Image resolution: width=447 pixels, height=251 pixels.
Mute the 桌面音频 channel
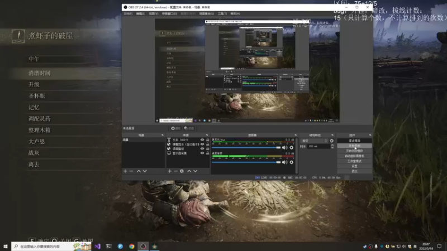tap(284, 162)
